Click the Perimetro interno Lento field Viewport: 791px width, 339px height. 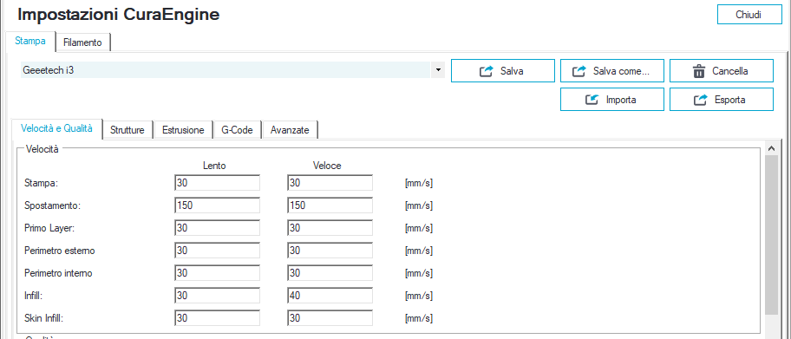pos(217,273)
